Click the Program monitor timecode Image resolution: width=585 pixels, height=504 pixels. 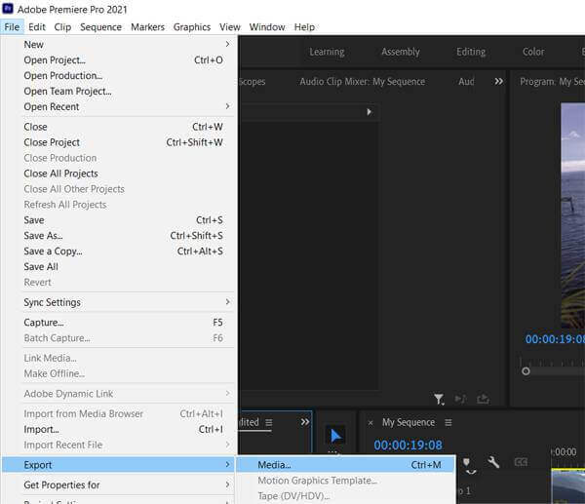click(x=555, y=338)
